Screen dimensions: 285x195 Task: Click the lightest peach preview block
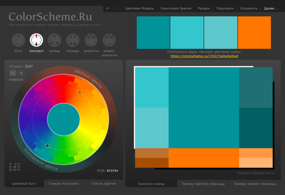click(x=256, y=163)
